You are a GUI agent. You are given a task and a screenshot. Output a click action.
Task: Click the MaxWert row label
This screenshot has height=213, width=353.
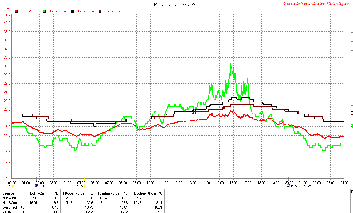tap(10, 203)
